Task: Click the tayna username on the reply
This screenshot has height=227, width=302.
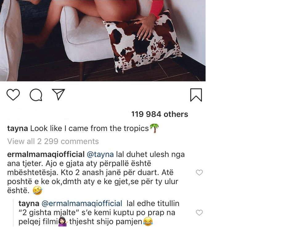Action: click(29, 203)
